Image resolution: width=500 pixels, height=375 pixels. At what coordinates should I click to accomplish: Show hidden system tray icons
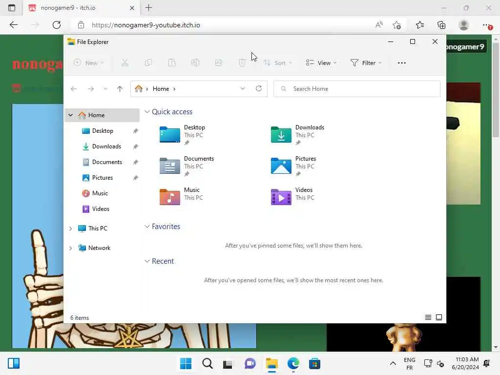coord(393,363)
